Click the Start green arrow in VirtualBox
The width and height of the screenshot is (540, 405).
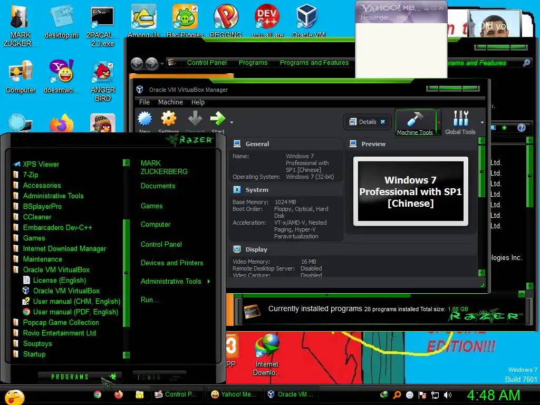pyautogui.click(x=218, y=119)
